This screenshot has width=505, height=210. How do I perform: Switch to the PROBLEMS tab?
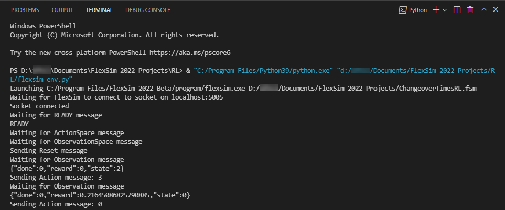tap(25, 10)
